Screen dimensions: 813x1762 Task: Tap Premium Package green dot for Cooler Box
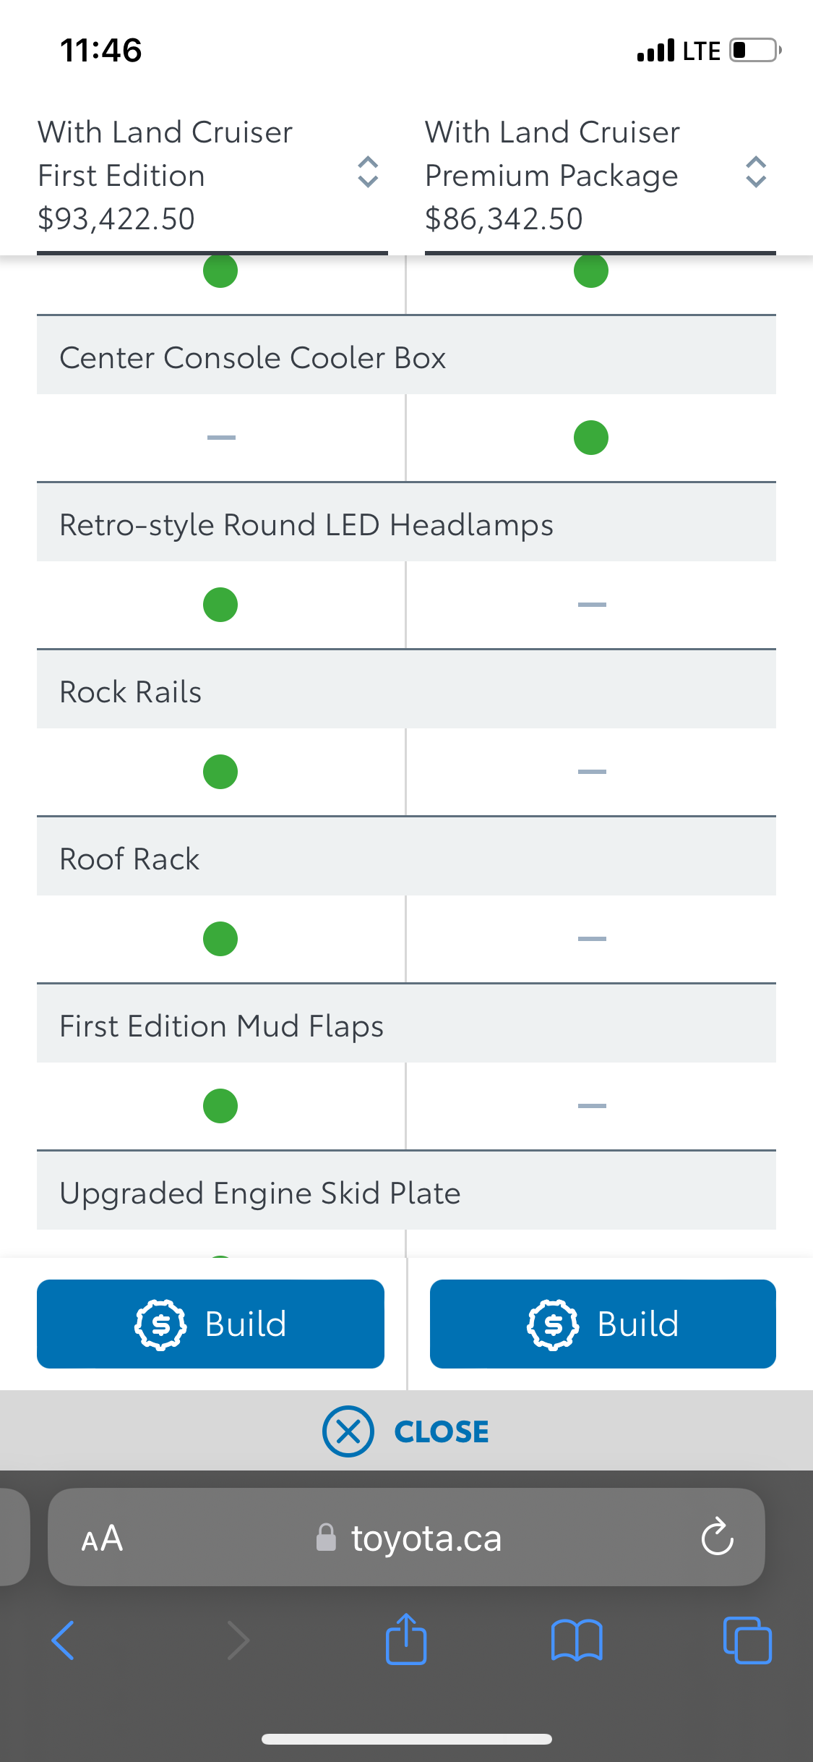pos(591,438)
